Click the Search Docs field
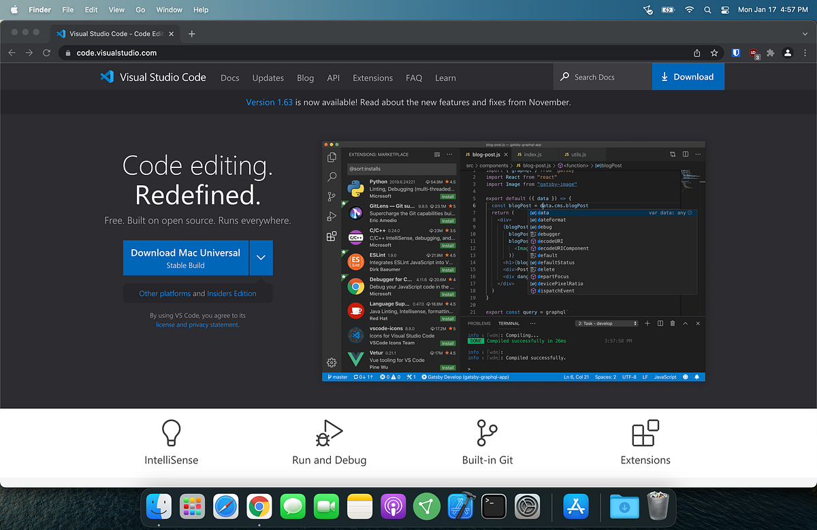Viewport: 817px width, 530px height. pyautogui.click(x=602, y=77)
